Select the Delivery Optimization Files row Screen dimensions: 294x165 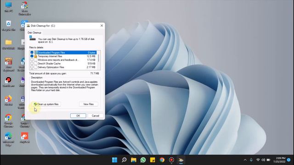pyautogui.click(x=63, y=67)
